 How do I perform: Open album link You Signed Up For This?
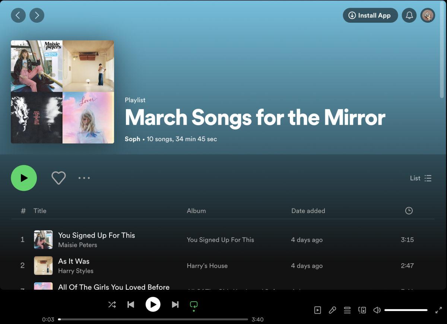click(221, 240)
